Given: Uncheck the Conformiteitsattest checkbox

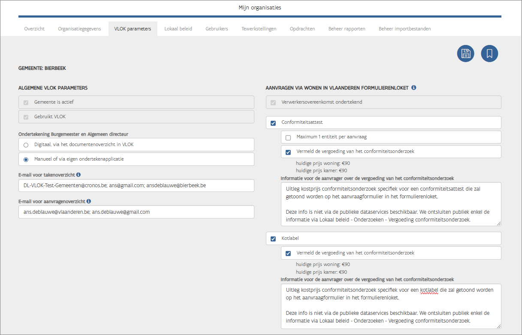Looking at the screenshot, I should [x=273, y=123].
